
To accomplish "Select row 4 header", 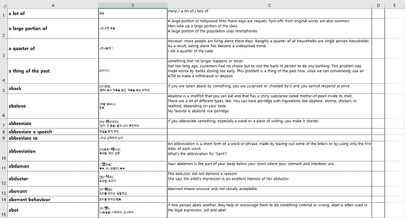I will (x=4, y=71).
